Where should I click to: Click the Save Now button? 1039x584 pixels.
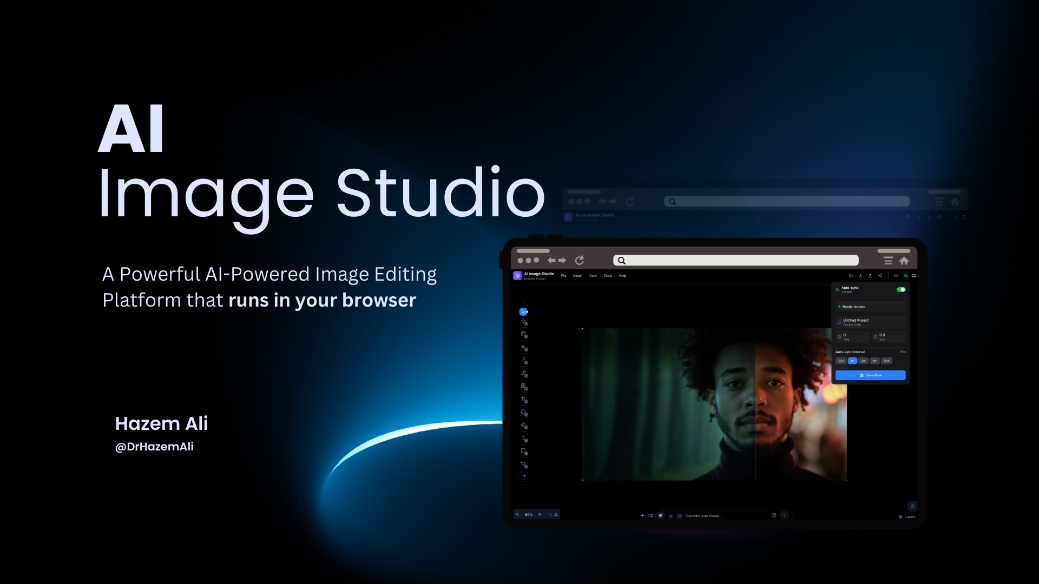coord(870,375)
